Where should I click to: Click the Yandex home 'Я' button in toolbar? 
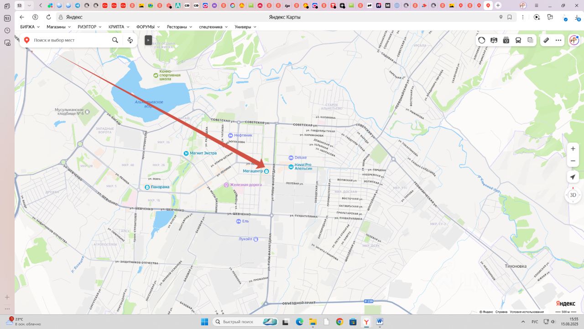(35, 17)
